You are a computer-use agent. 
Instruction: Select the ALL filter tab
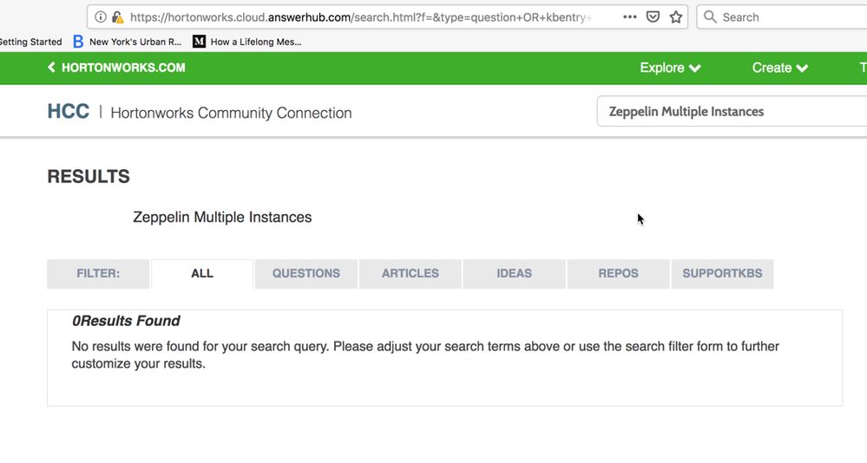pyautogui.click(x=202, y=273)
